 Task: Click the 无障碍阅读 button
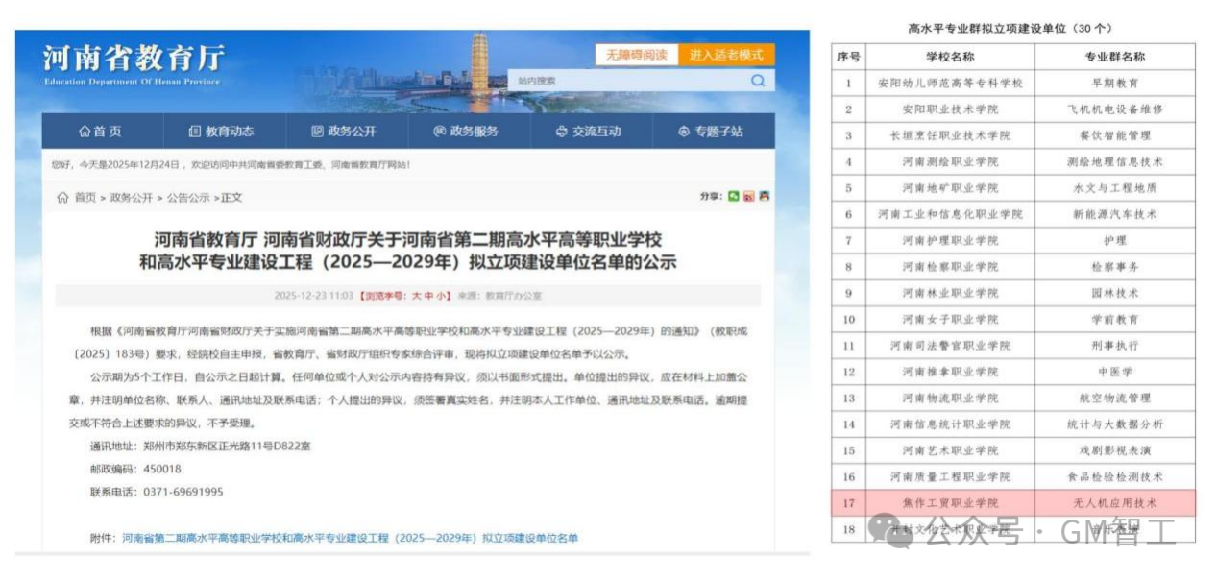pos(637,55)
